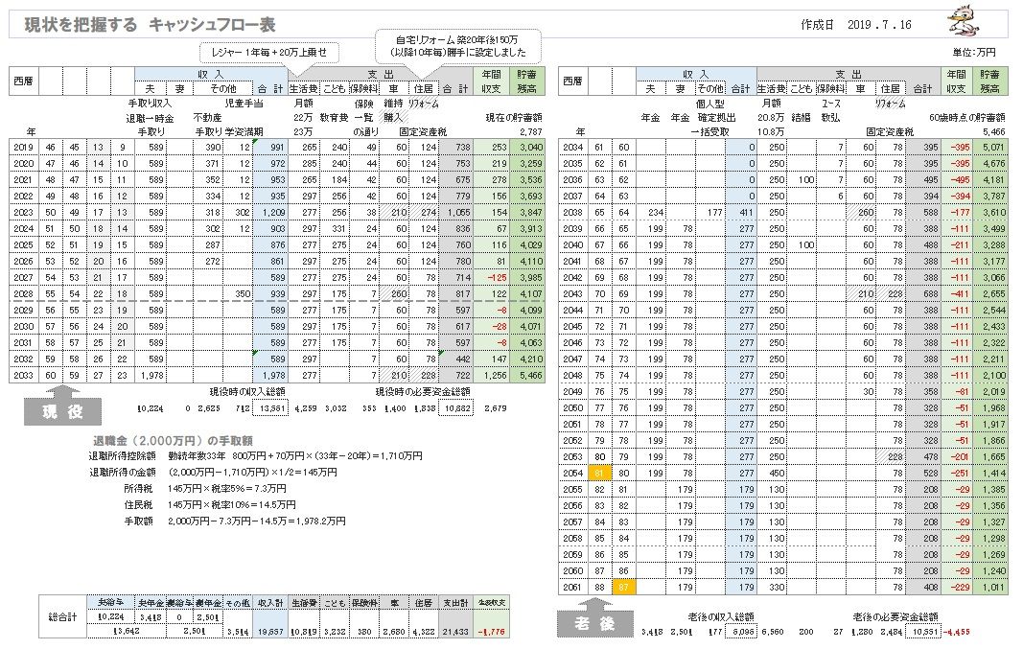Click the 現在の貯蓄額 label
1023x649 pixels.
pyautogui.click(x=514, y=118)
